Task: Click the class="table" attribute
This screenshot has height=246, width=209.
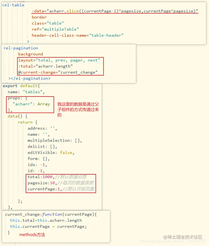Action: pyautogui.click(x=48, y=23)
